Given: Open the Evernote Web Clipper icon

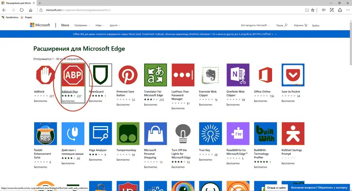Looking at the screenshot, I should [210, 75].
